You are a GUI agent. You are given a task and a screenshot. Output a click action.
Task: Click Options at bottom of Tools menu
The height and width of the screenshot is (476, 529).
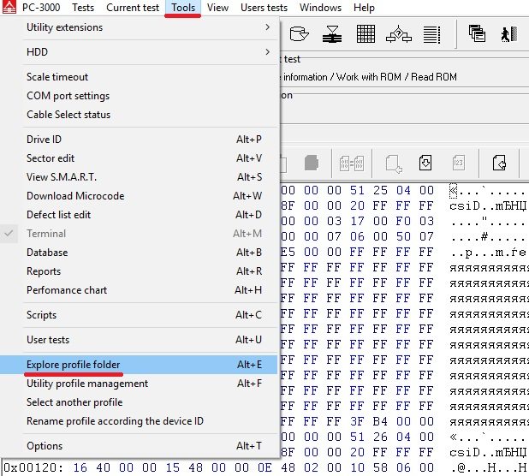pyautogui.click(x=45, y=446)
